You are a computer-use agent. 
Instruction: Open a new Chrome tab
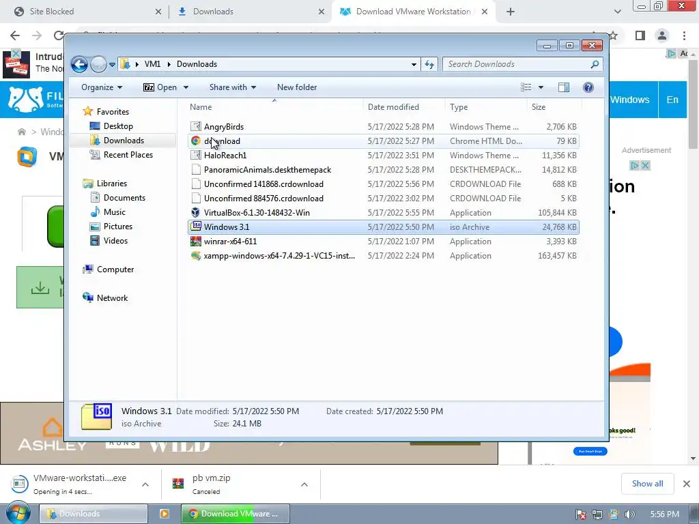click(511, 12)
